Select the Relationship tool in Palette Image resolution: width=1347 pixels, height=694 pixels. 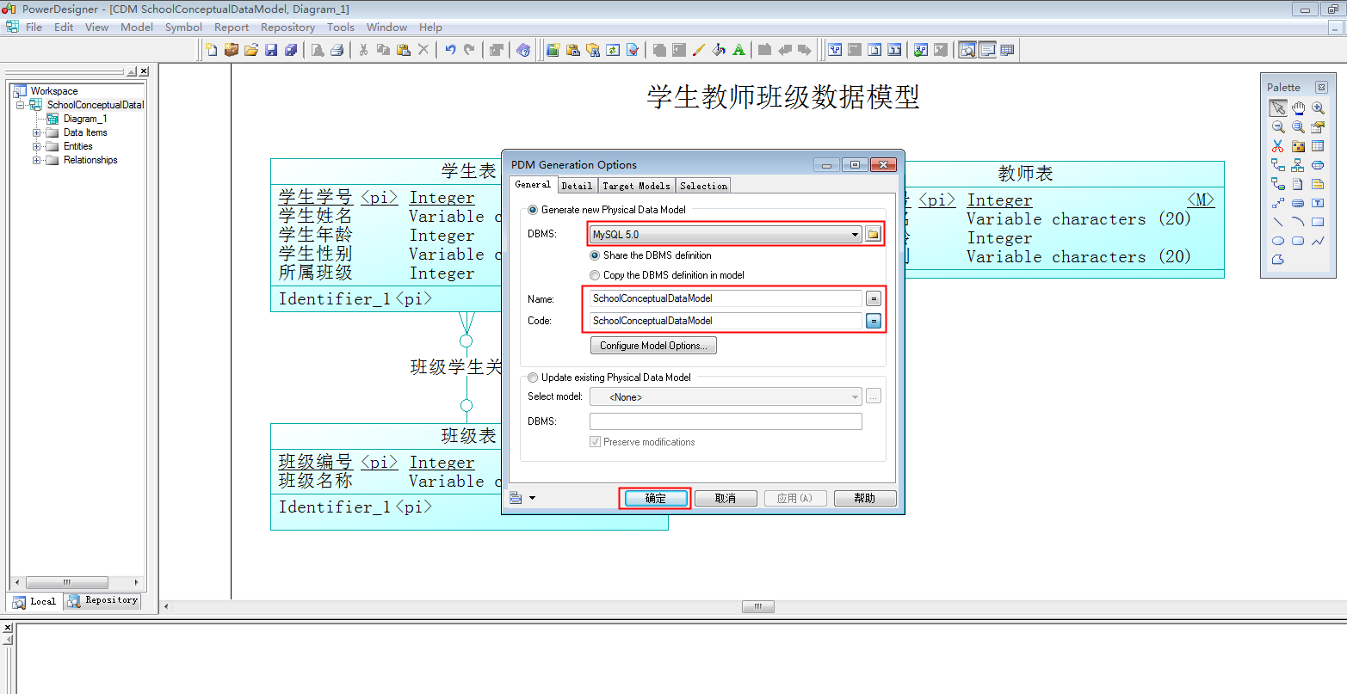point(1278,164)
